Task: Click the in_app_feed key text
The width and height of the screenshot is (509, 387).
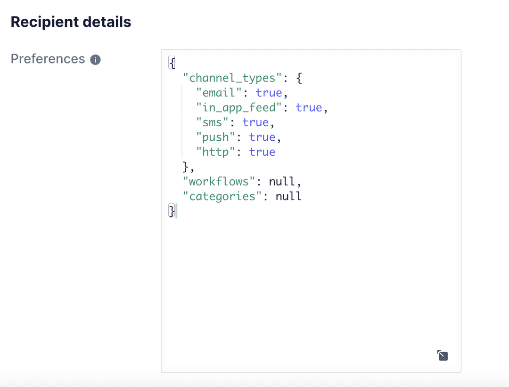Action: point(238,107)
